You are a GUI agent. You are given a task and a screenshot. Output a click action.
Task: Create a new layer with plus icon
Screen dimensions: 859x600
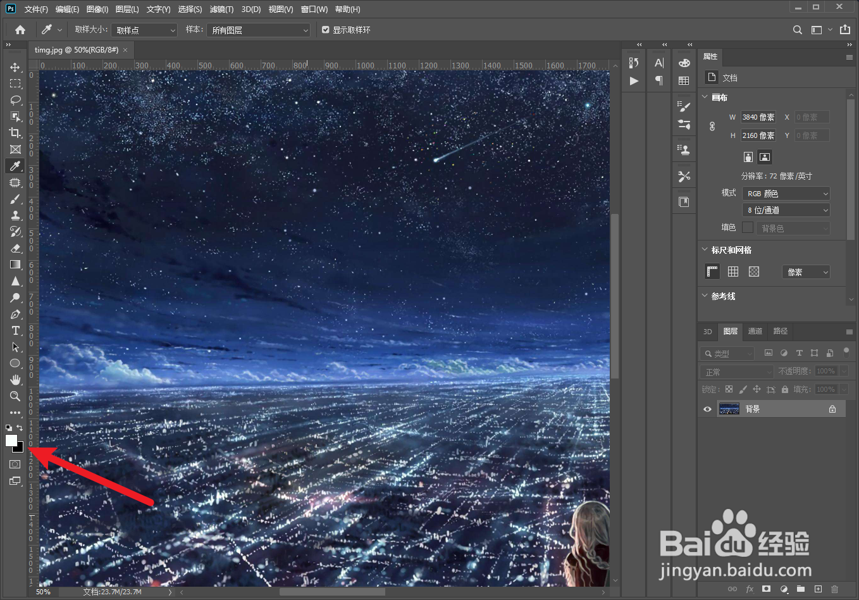(x=818, y=589)
